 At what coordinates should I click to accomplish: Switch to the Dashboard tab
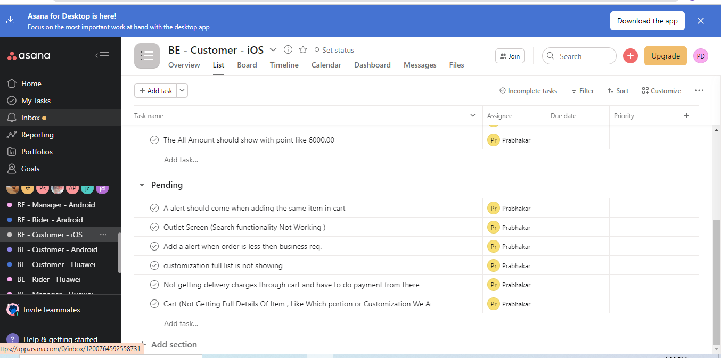pos(372,65)
